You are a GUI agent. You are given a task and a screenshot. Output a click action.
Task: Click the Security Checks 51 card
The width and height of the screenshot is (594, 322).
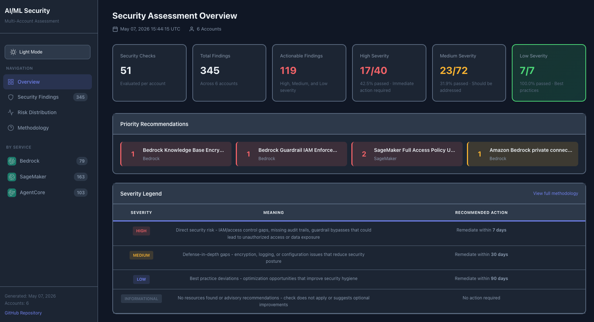coord(149,73)
